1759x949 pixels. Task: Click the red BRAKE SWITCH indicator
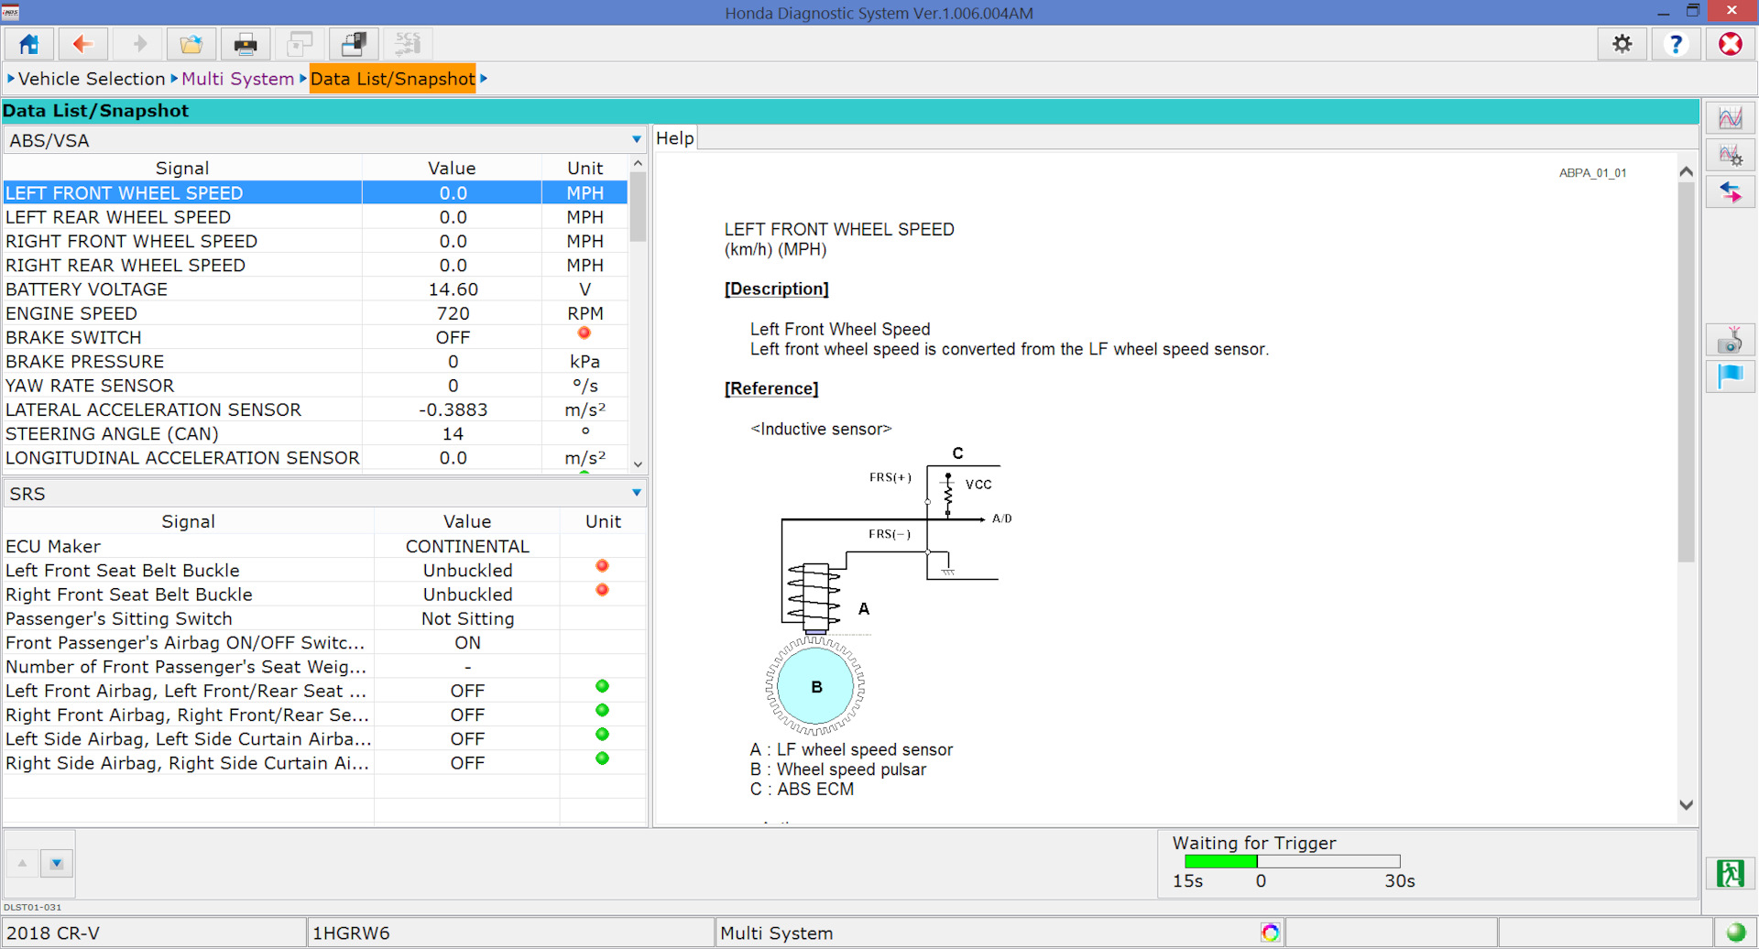click(x=584, y=333)
